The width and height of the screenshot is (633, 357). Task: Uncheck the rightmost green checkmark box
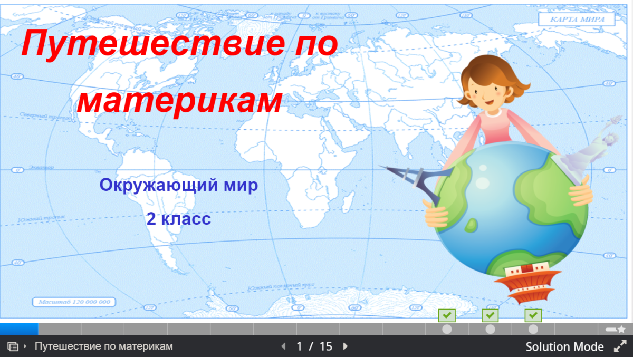tap(533, 315)
